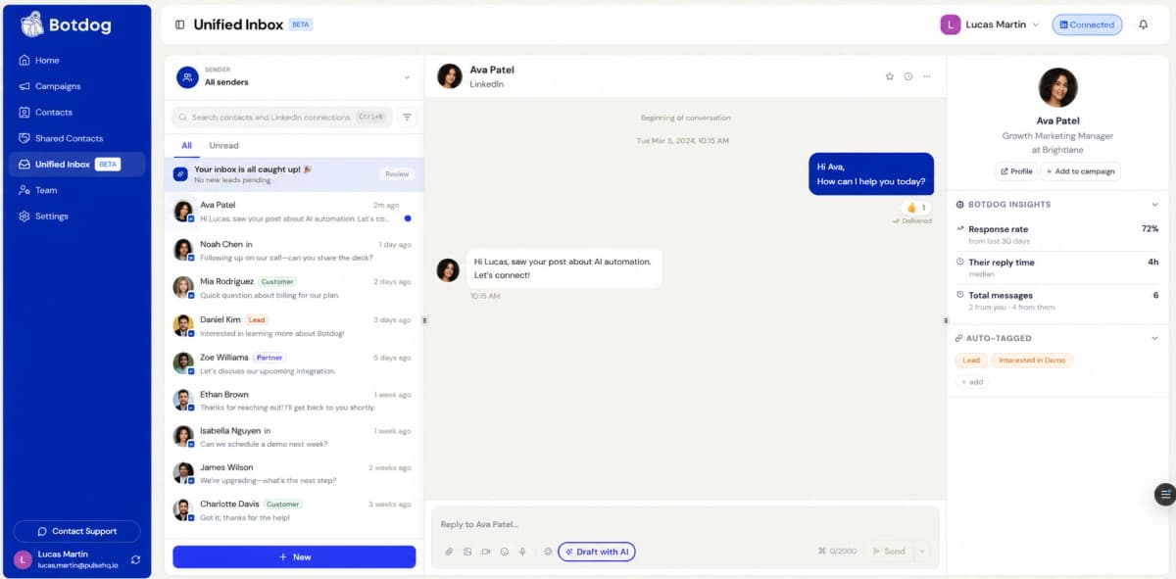Open Settings in the sidebar
The height and width of the screenshot is (579, 1176).
76,217
